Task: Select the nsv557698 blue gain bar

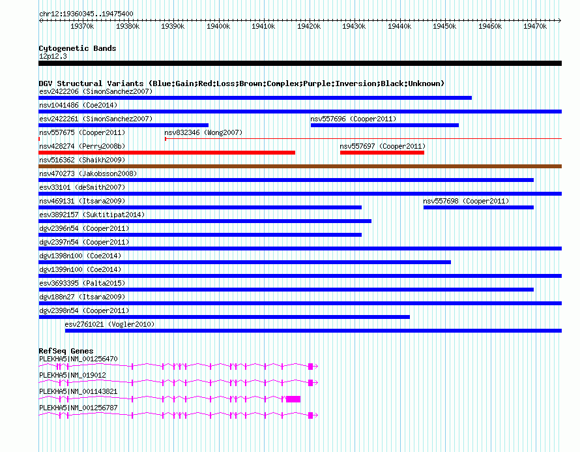Action: [478, 207]
